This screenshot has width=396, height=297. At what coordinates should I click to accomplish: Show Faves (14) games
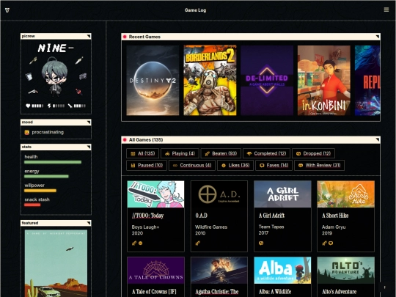tap(274, 165)
